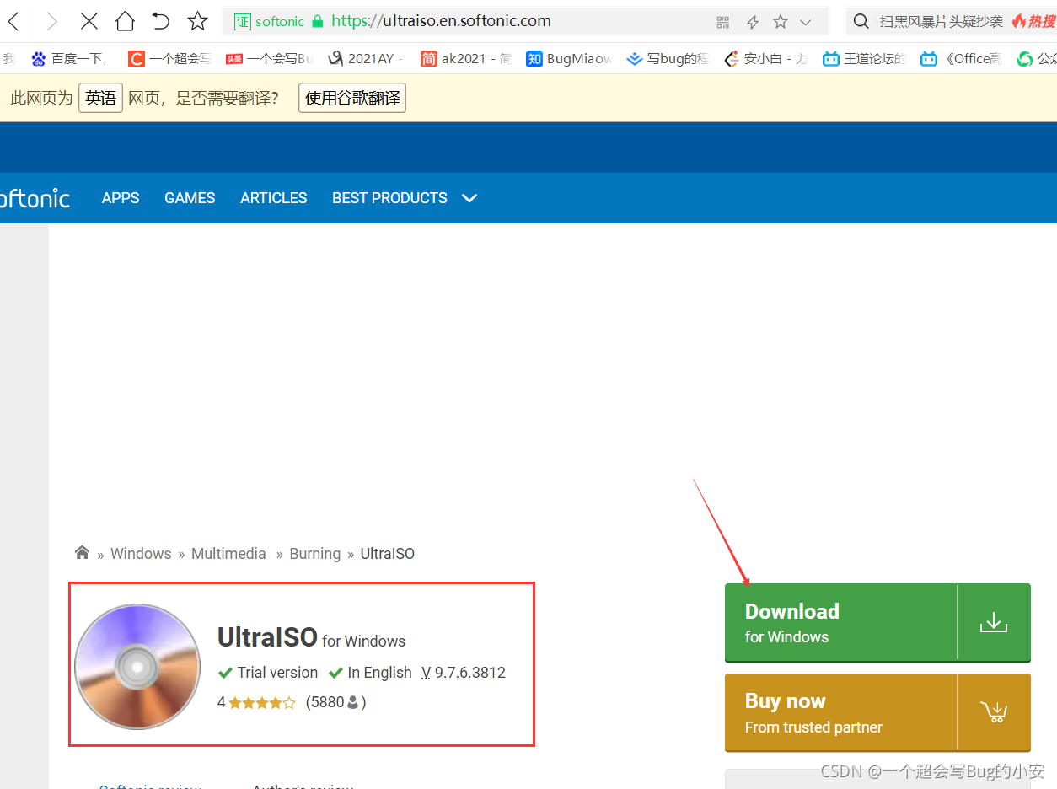Click the green padlock security icon
Viewport: 1057px width, 789px height.
click(x=317, y=21)
